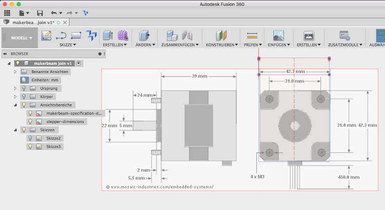Click the insert image icon
This screenshot has height=210, width=385.
(x=278, y=35)
